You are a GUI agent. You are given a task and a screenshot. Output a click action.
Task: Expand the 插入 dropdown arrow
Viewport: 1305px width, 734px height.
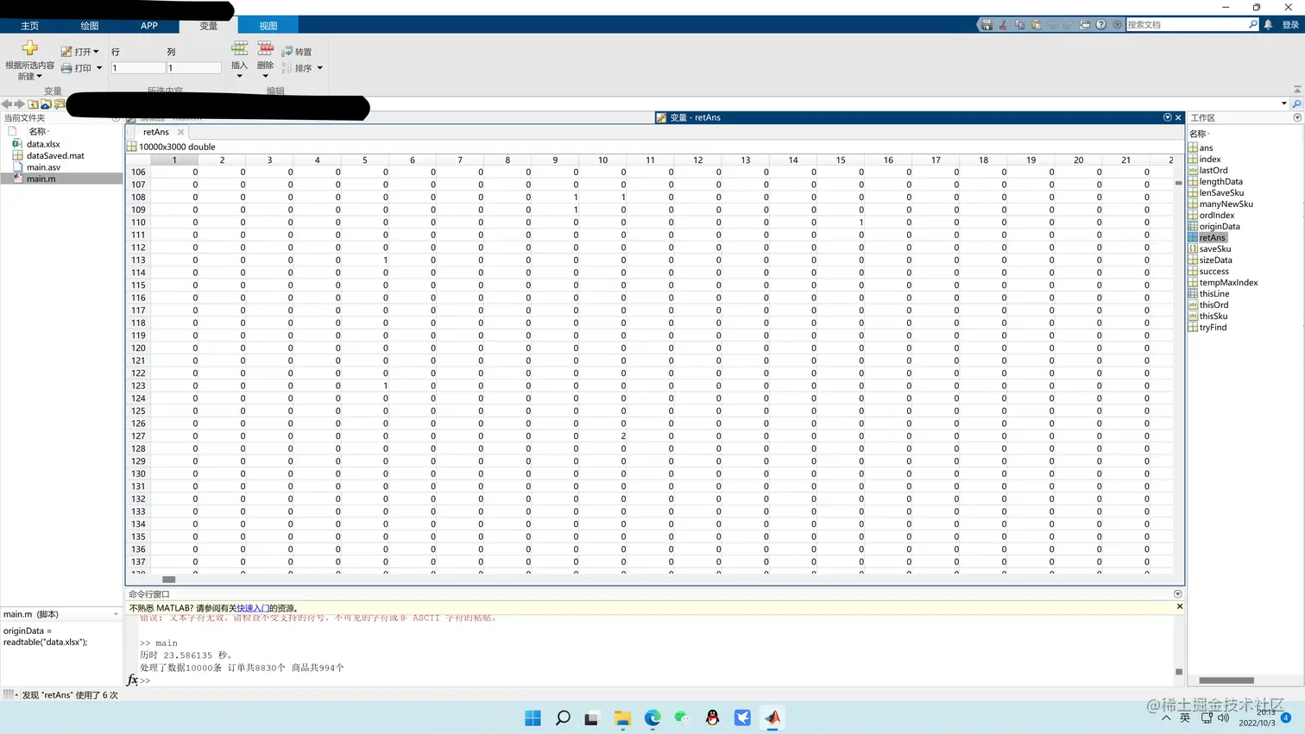click(240, 76)
